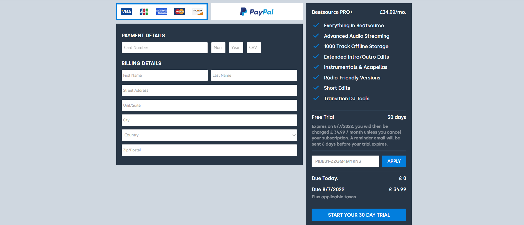Click the expiry Mon field
Image resolution: width=524 pixels, height=225 pixels.
[x=218, y=47]
